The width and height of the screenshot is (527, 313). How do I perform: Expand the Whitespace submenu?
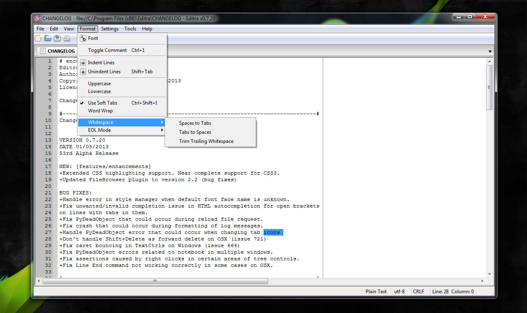click(x=122, y=122)
